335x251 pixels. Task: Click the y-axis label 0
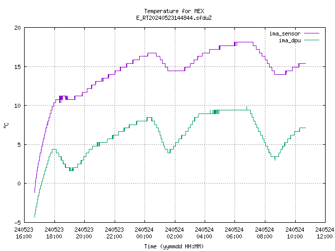[19, 184]
